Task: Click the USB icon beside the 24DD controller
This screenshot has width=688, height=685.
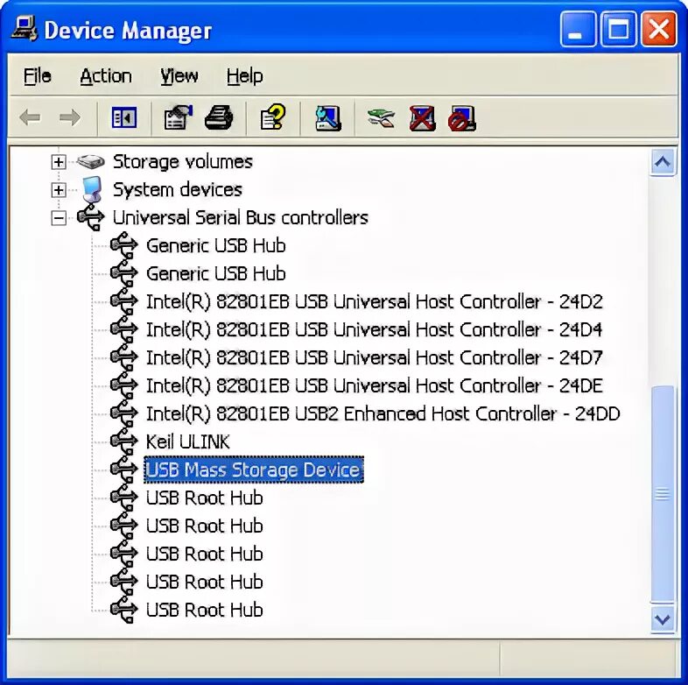Action: pos(124,413)
